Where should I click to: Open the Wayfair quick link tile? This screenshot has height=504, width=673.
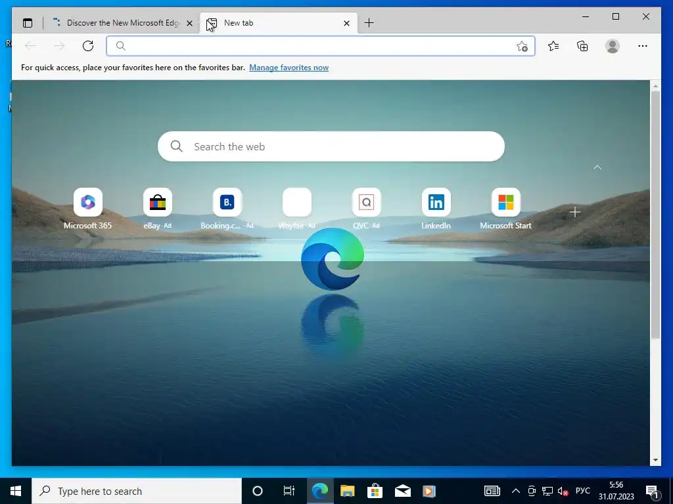tap(297, 209)
